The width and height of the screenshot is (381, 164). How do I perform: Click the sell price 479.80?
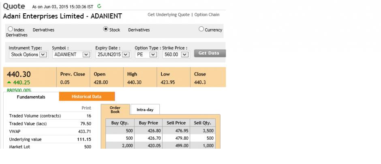pos(182,138)
